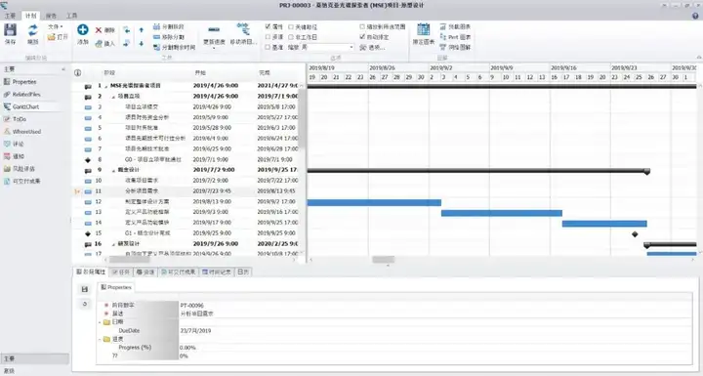
Task: Collapse task group row 9
Action: tap(113, 171)
